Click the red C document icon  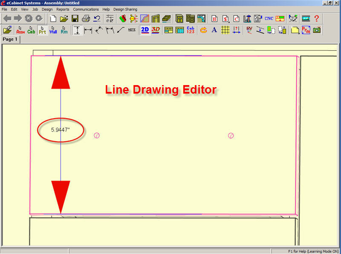(x=237, y=19)
